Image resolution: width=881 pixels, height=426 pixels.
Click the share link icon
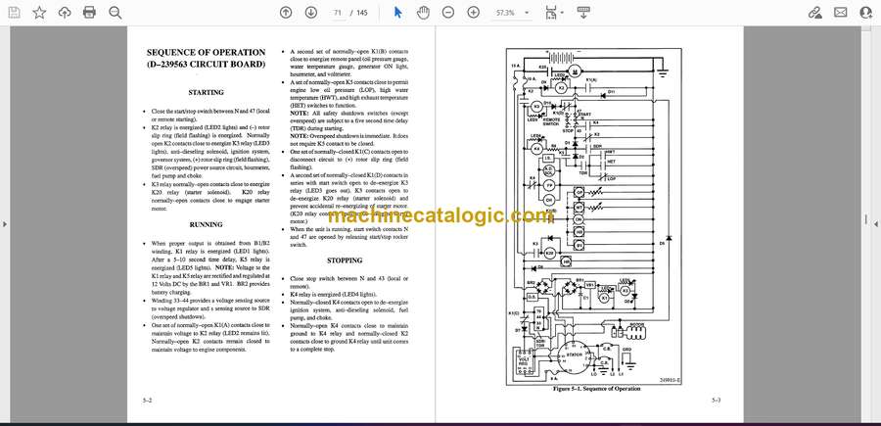pos(814,13)
